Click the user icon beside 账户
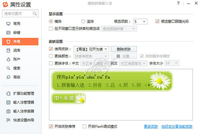 [x=8, y=59]
